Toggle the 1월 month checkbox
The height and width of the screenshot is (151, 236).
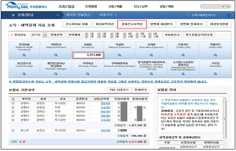point(87,34)
